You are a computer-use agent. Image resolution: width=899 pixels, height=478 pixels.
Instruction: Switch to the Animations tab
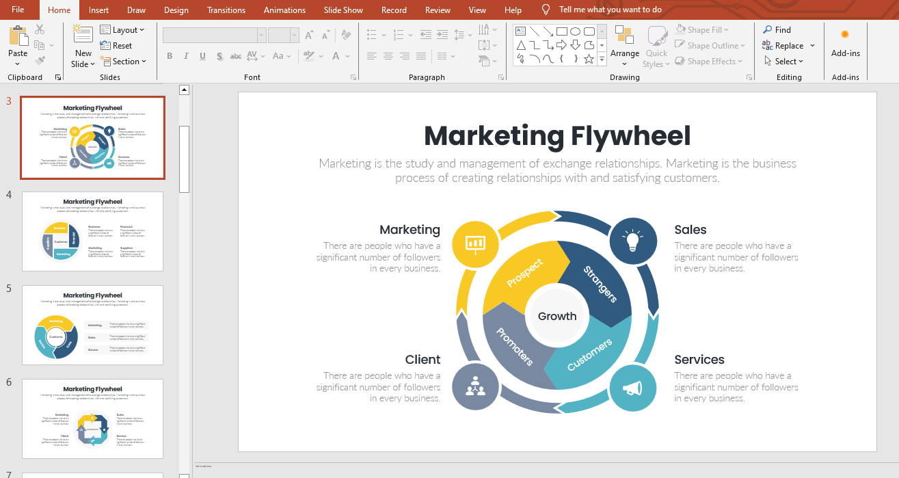tap(285, 10)
